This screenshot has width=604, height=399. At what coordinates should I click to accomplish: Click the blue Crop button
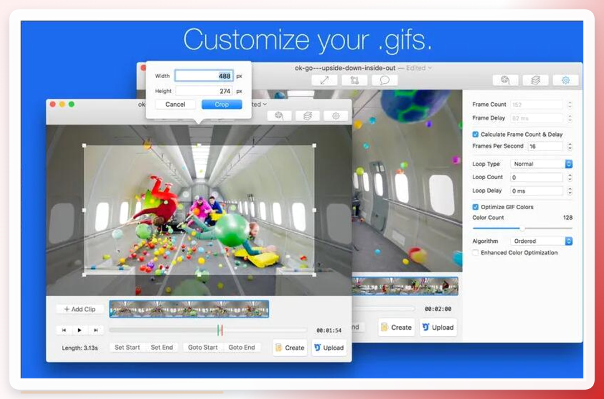(222, 104)
